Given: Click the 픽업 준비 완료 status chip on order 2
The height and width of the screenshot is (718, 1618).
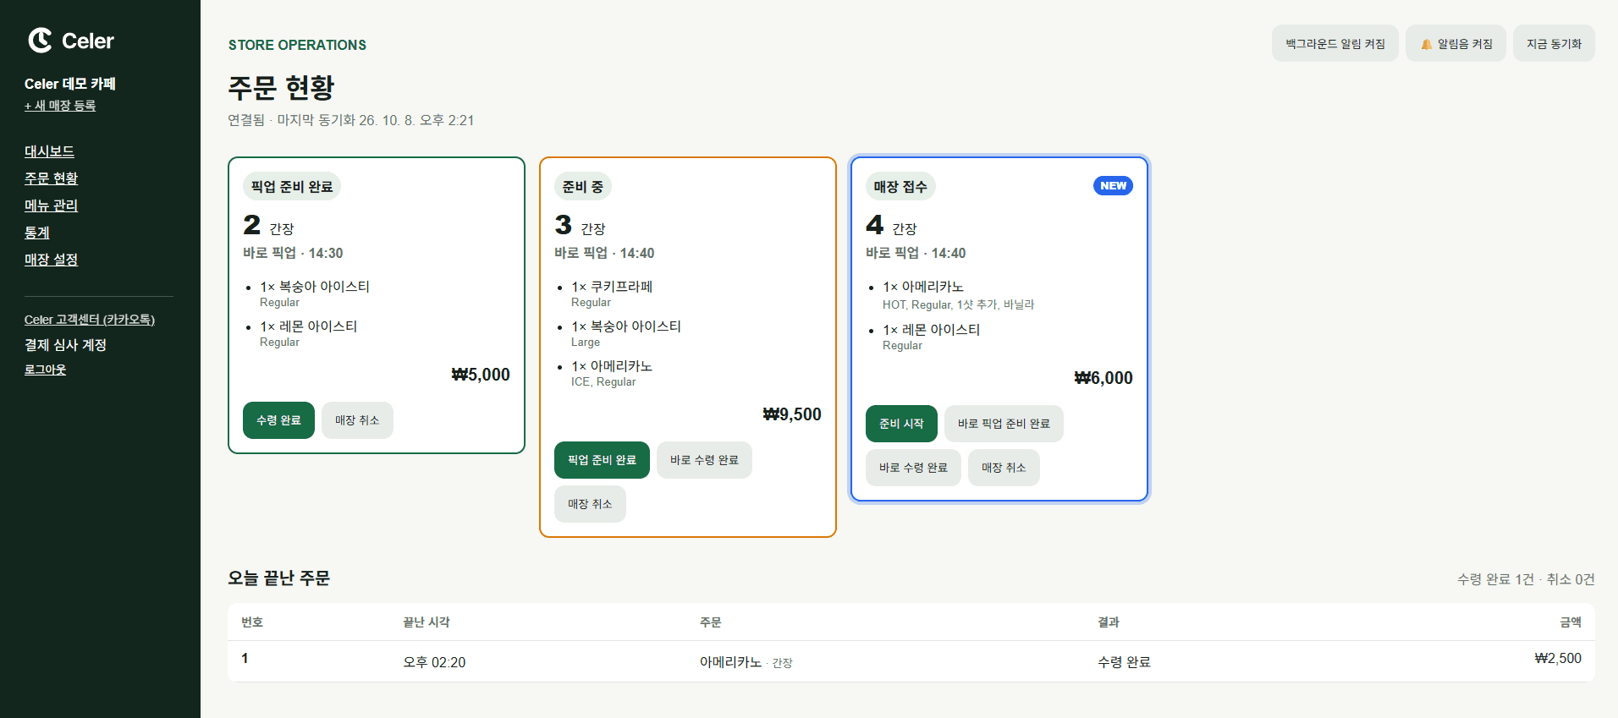Looking at the screenshot, I should tap(292, 187).
